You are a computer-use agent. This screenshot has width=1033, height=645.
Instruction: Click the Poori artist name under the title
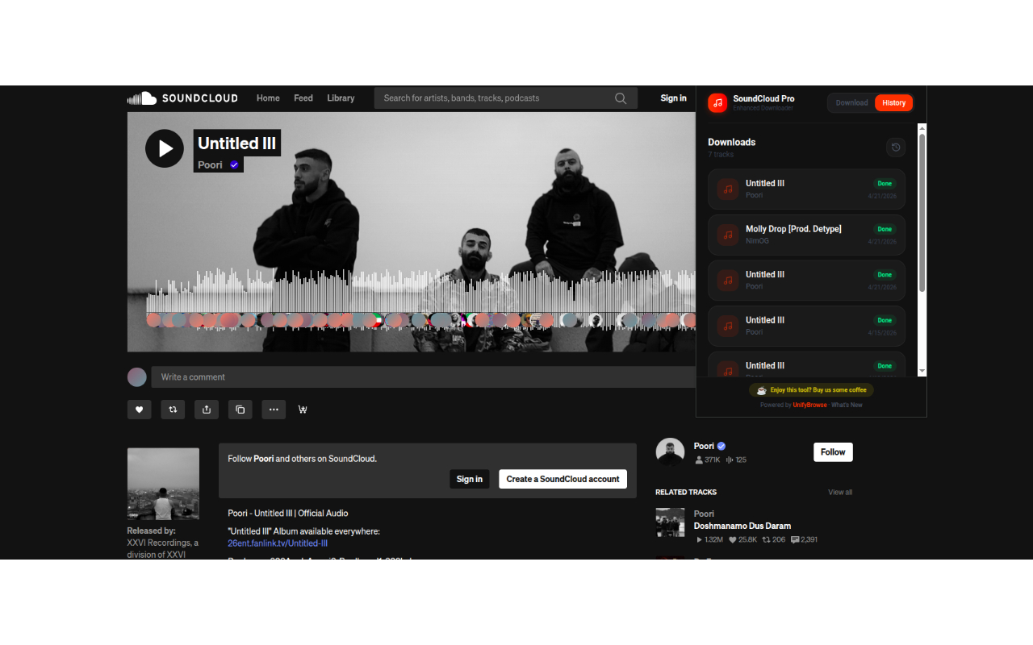pyautogui.click(x=210, y=164)
